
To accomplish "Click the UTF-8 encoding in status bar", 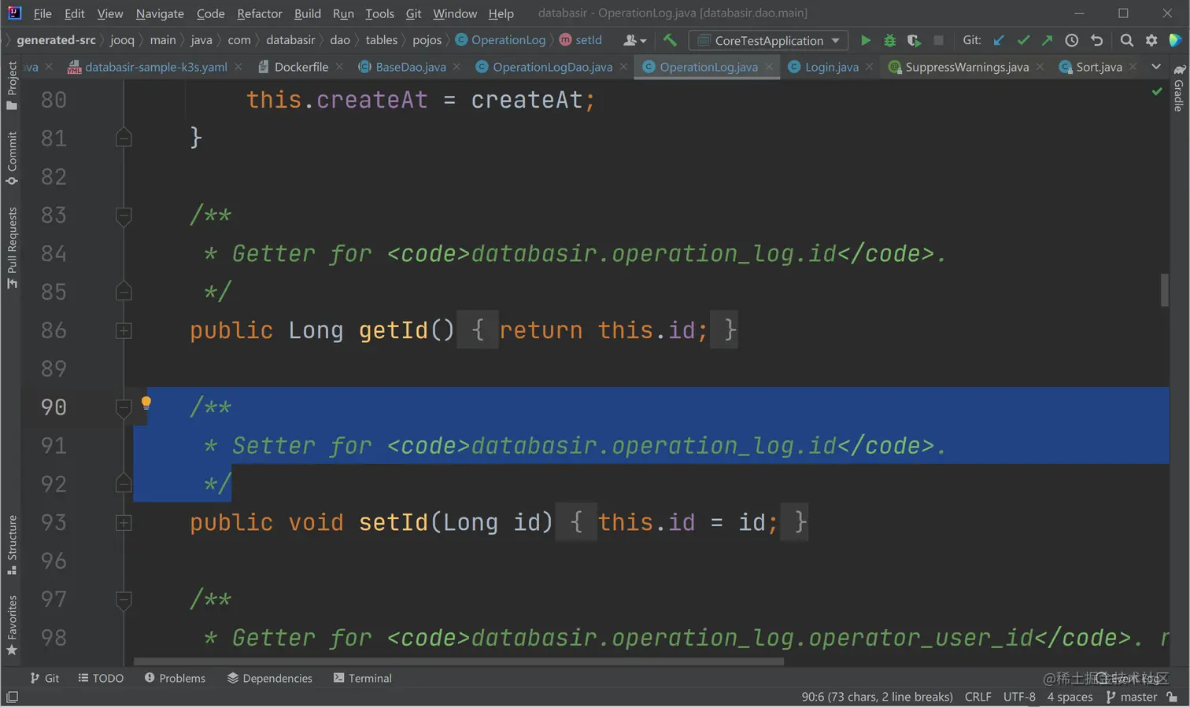I will [1019, 697].
